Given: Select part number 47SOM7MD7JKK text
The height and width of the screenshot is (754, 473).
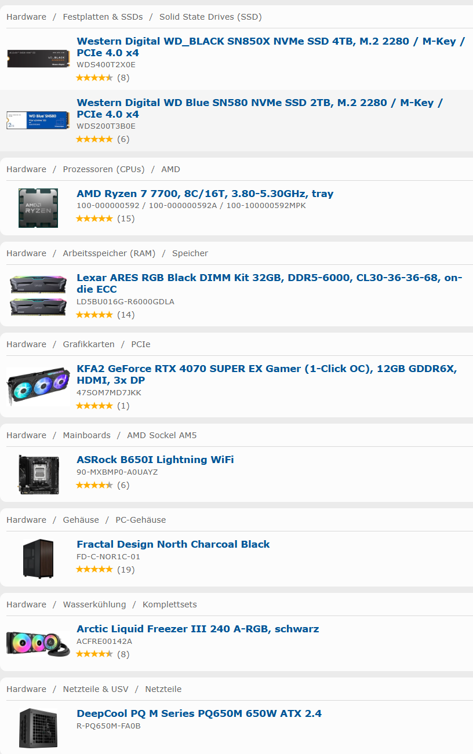Looking at the screenshot, I should click(109, 393).
